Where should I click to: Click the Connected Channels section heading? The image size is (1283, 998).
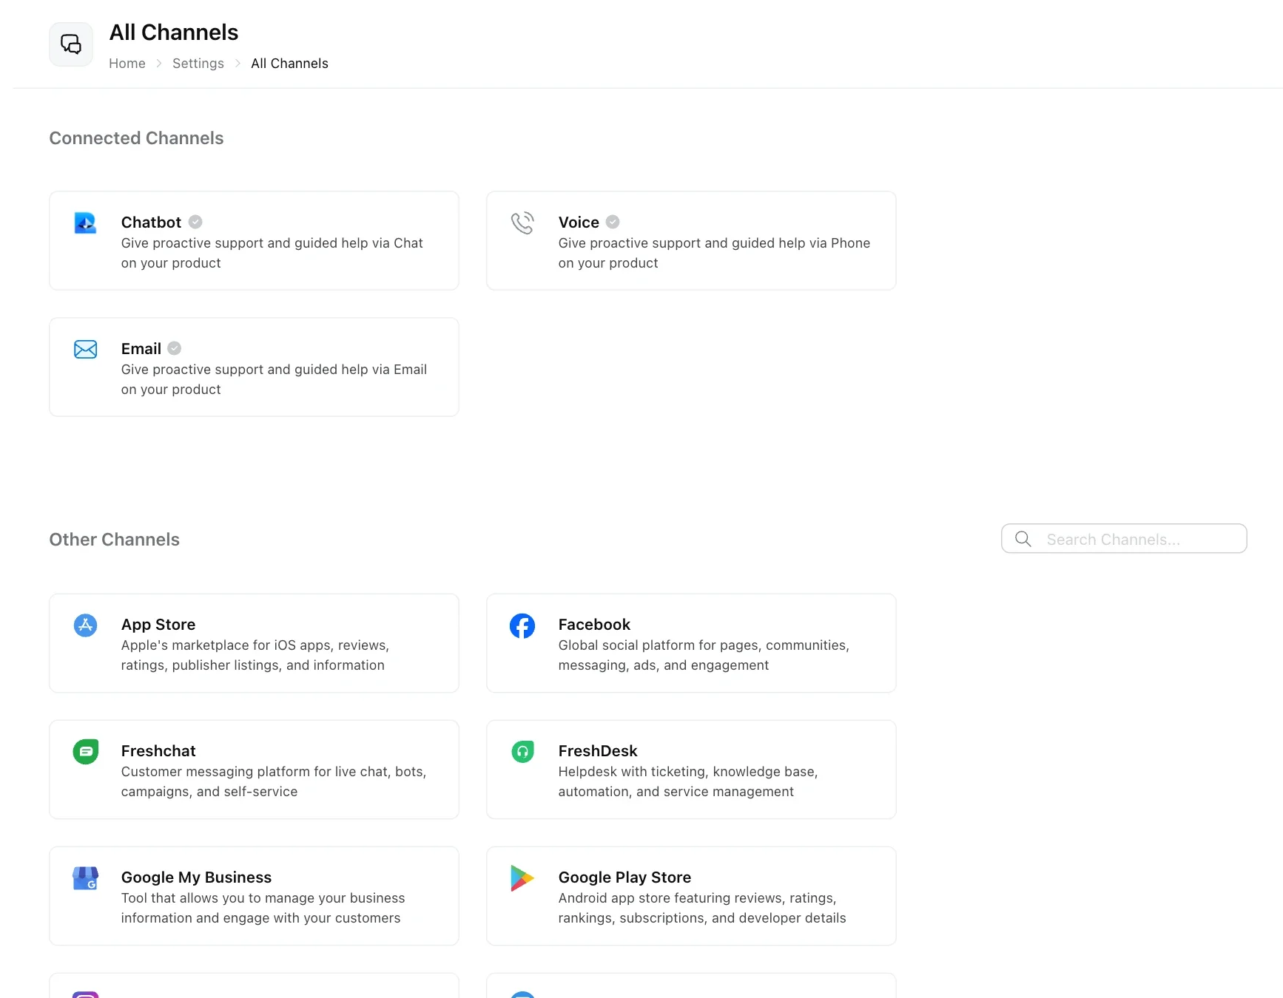136,138
